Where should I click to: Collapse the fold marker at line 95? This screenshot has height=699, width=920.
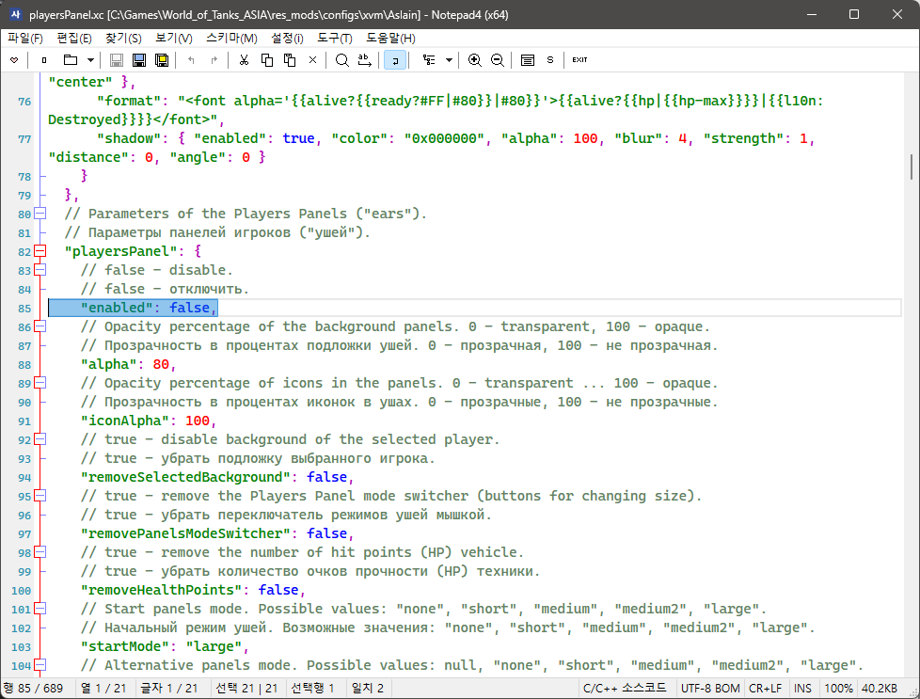[40, 496]
